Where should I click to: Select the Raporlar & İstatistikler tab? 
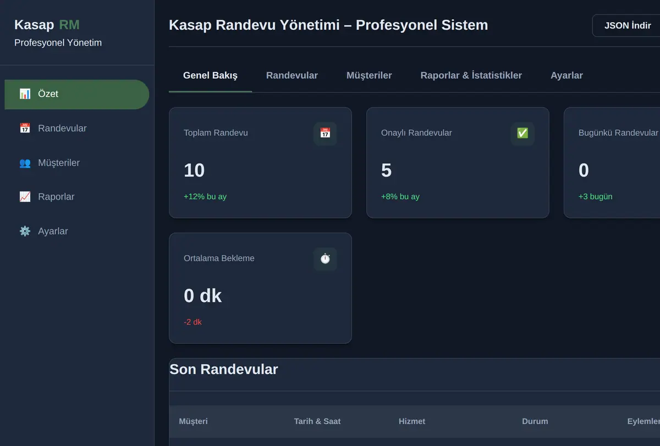coord(471,75)
